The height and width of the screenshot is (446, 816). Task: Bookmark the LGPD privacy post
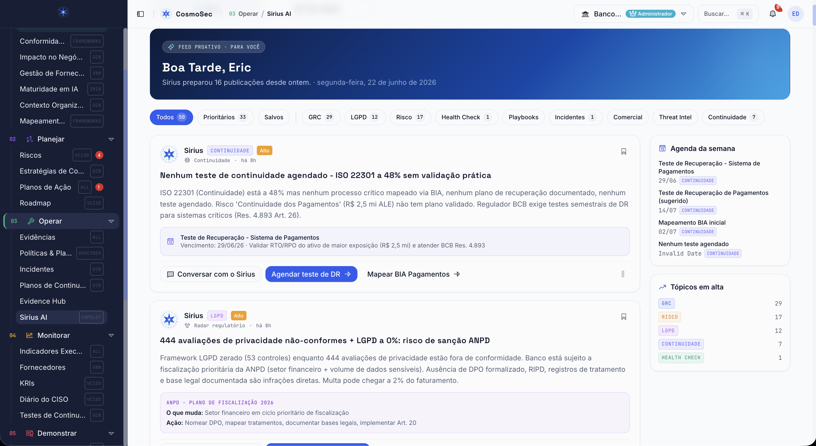(624, 317)
